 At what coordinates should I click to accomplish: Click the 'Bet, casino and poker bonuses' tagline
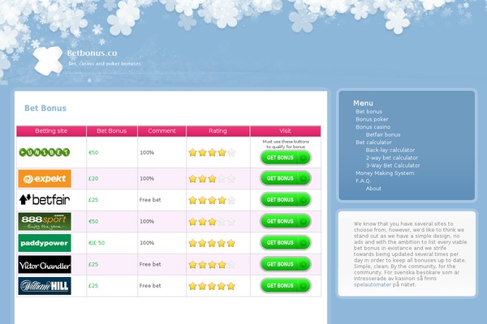click(x=105, y=63)
